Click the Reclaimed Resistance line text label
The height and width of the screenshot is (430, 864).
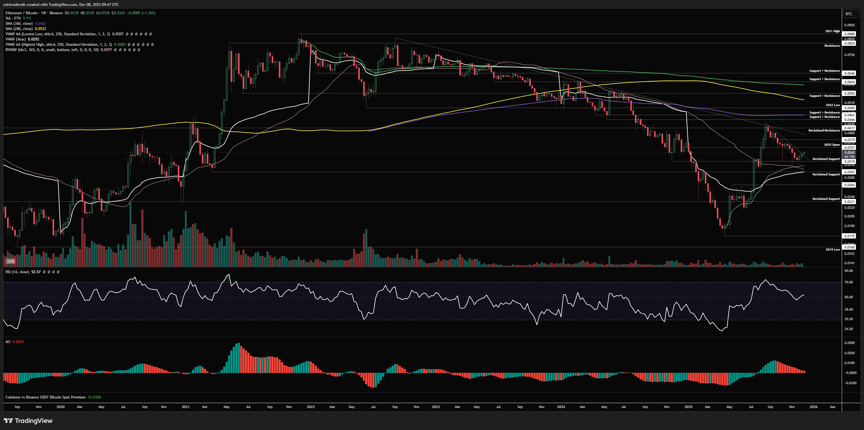[x=824, y=130]
